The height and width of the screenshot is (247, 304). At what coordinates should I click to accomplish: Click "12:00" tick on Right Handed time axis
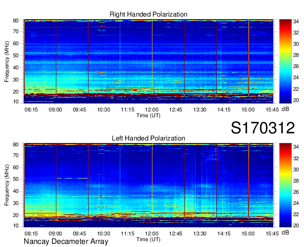[x=152, y=110]
